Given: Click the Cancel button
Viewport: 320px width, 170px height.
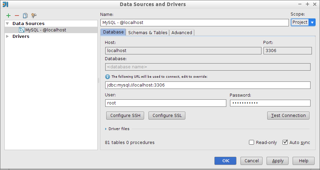Looking at the screenshot, I should (251, 161).
